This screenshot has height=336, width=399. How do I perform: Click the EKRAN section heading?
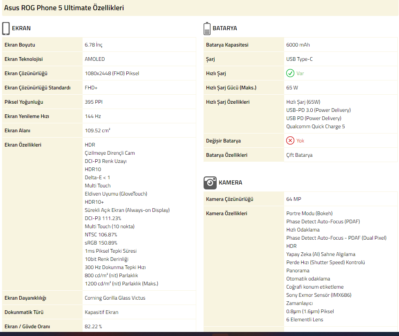(x=21, y=29)
